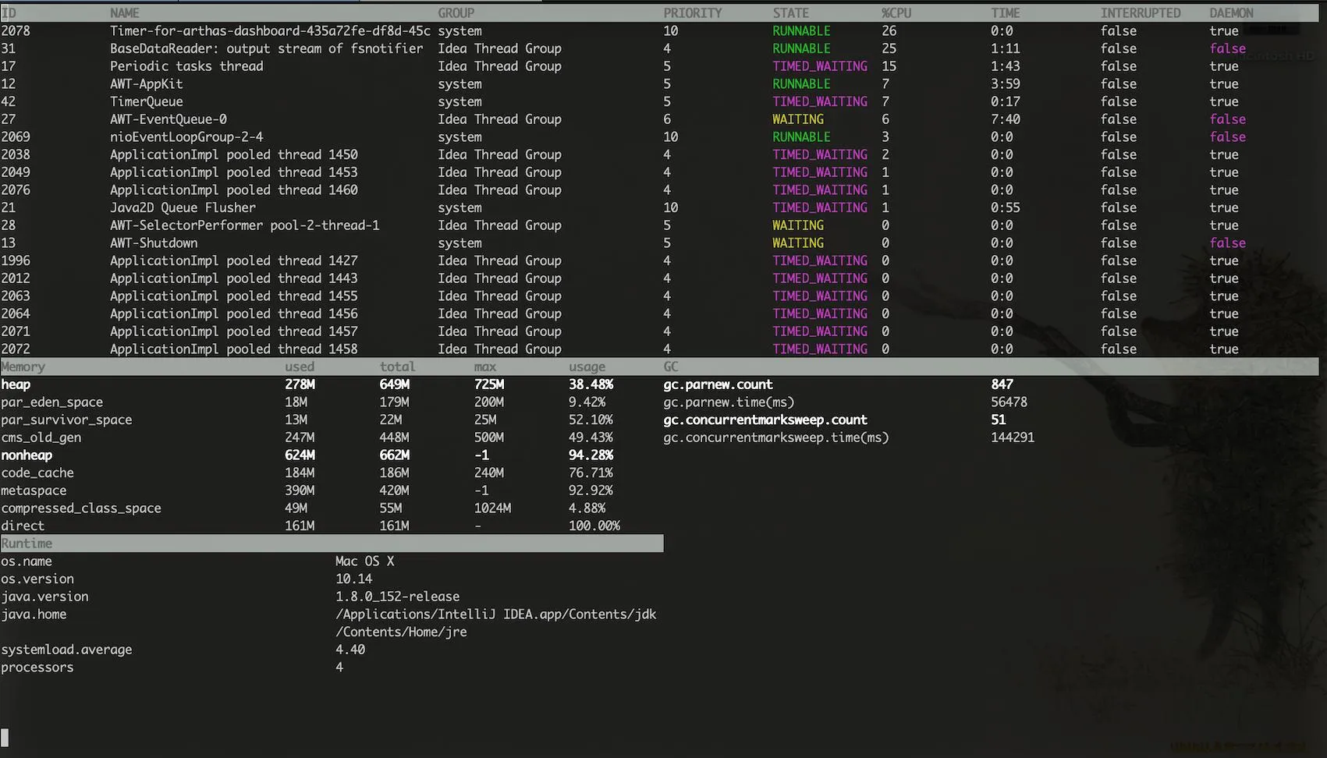
Task: Select compressed_class_space row label
Action: coord(81,508)
